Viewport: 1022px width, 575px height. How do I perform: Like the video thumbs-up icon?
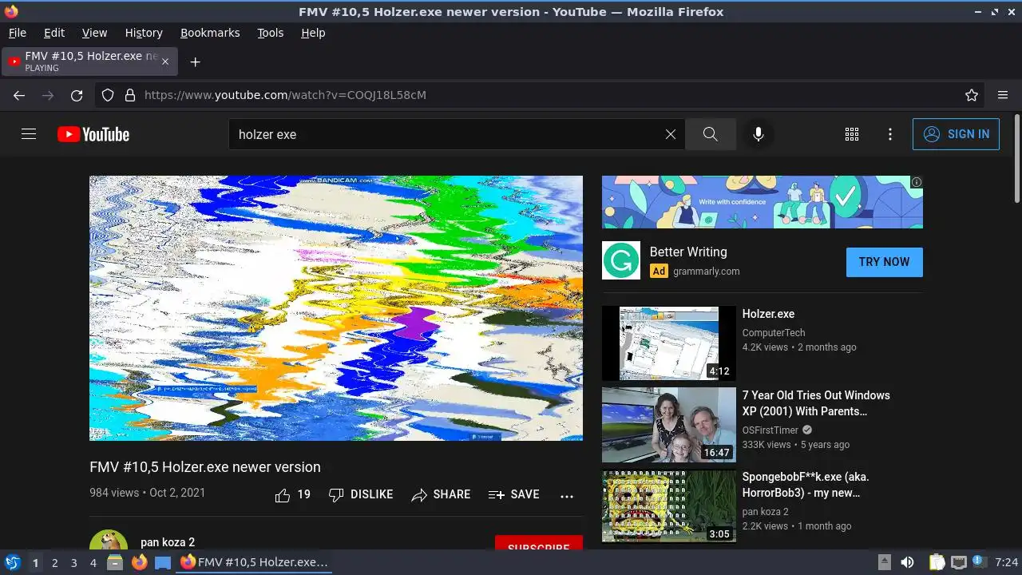pyautogui.click(x=283, y=495)
